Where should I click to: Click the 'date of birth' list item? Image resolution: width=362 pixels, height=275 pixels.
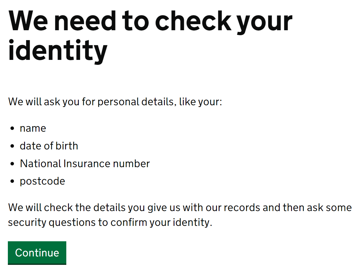(x=49, y=146)
